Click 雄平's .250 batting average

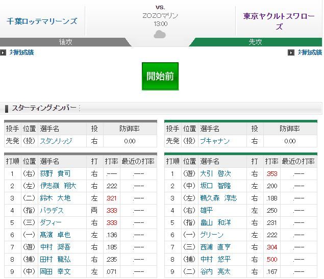pos(272,211)
